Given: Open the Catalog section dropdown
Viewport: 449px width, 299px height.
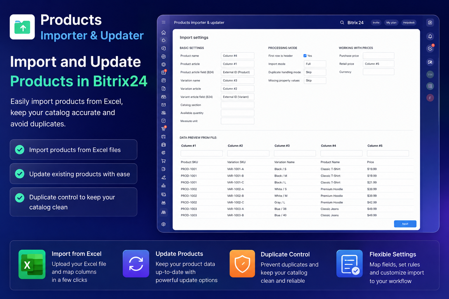Looking at the screenshot, I should coord(237,105).
